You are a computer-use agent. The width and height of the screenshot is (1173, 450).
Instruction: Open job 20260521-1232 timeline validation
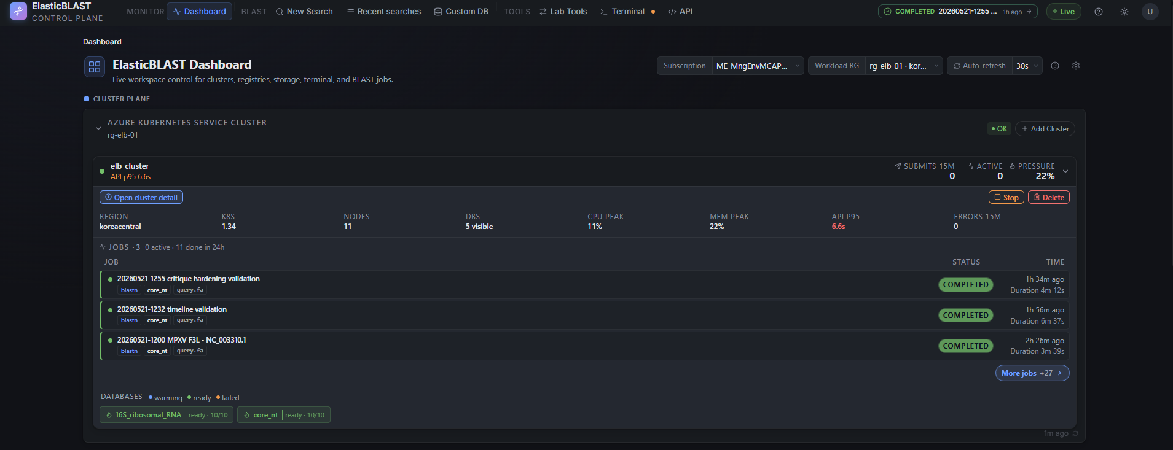click(x=584, y=315)
